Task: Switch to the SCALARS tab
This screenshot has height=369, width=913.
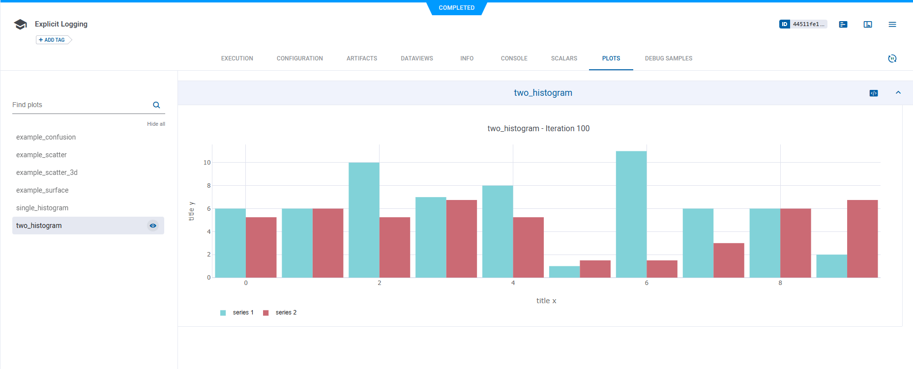Action: (564, 58)
